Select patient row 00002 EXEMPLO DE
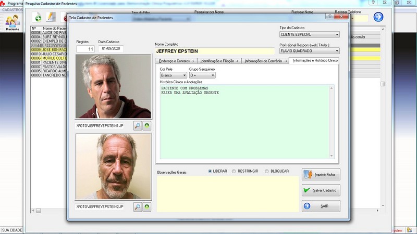Viewport: 417px width, 234px height. (x=48, y=41)
